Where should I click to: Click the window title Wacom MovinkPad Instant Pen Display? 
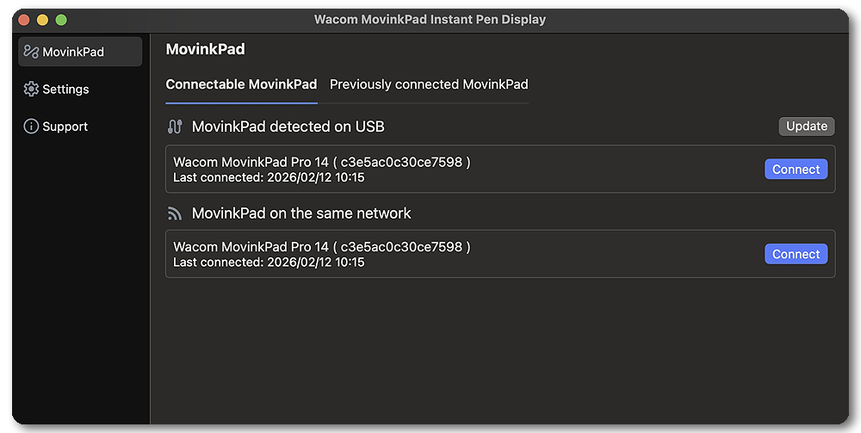pos(430,20)
